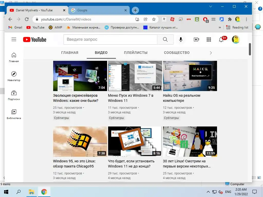Start voice search with microphone icon
This screenshot has height=197, width=263.
[181, 40]
